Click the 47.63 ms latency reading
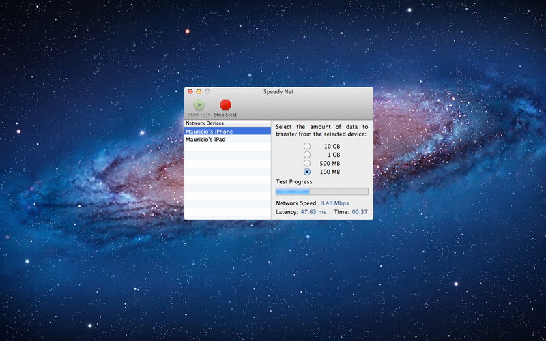The image size is (546, 341). [x=314, y=212]
